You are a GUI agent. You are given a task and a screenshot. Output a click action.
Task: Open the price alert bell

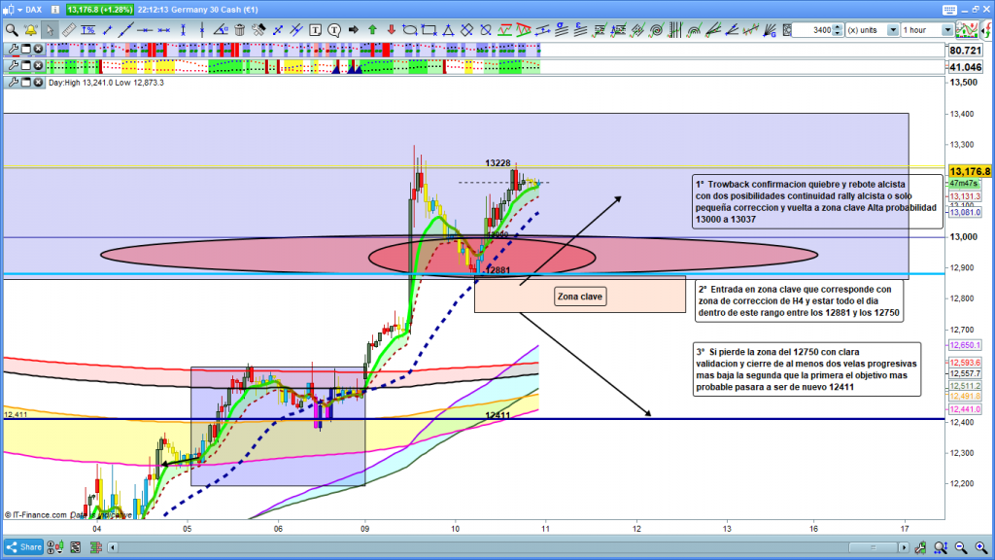click(x=31, y=29)
